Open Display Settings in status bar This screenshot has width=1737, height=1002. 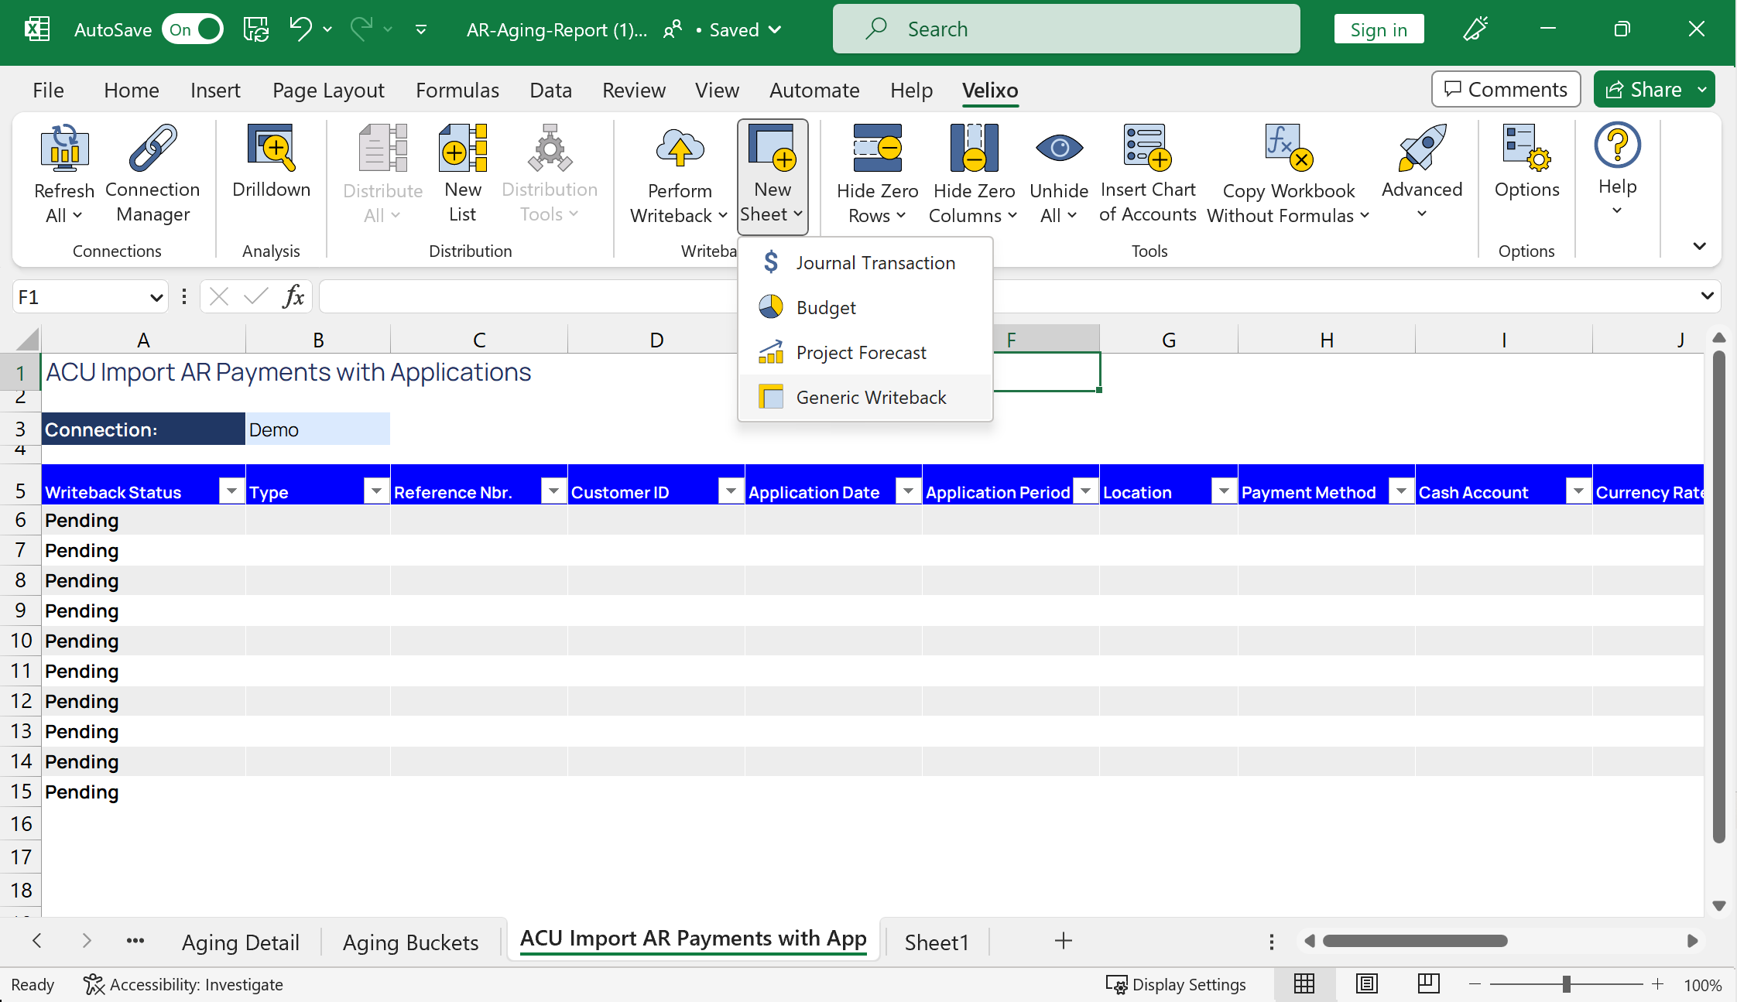pos(1176,984)
